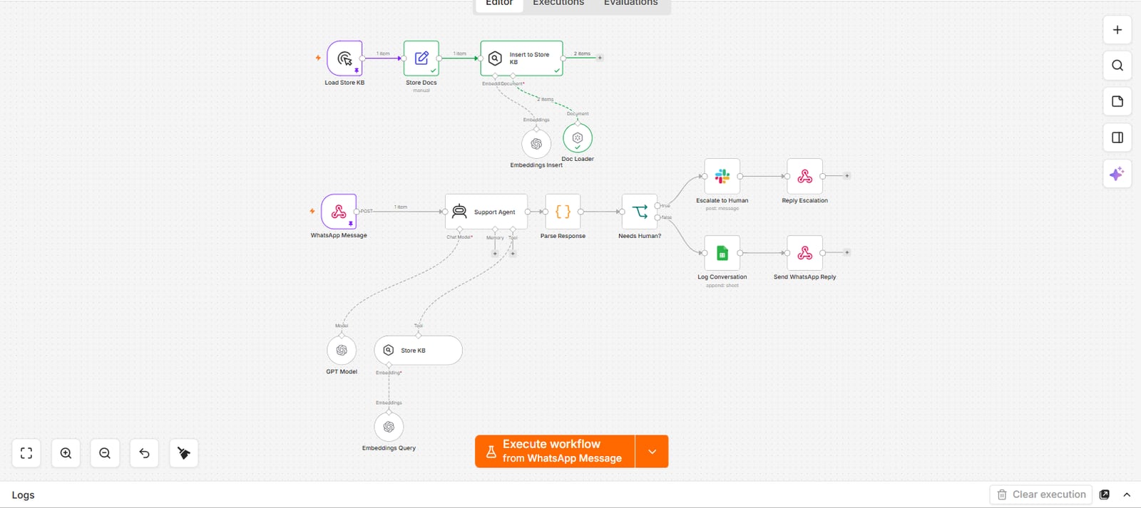Open the Needs Human? switch node
The width and height of the screenshot is (1141, 508).
pyautogui.click(x=640, y=212)
